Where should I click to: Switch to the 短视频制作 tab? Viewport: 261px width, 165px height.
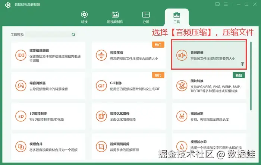coord(115,17)
